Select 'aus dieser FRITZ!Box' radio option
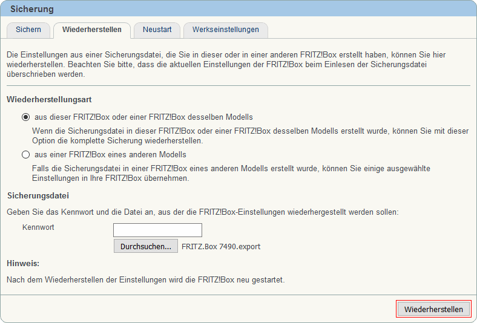The height and width of the screenshot is (323, 477). click(26, 117)
